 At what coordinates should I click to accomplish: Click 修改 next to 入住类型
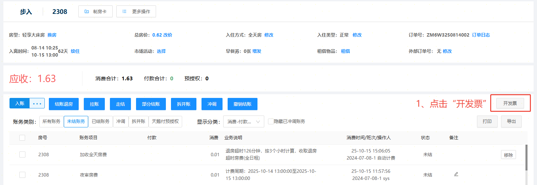(x=357, y=35)
